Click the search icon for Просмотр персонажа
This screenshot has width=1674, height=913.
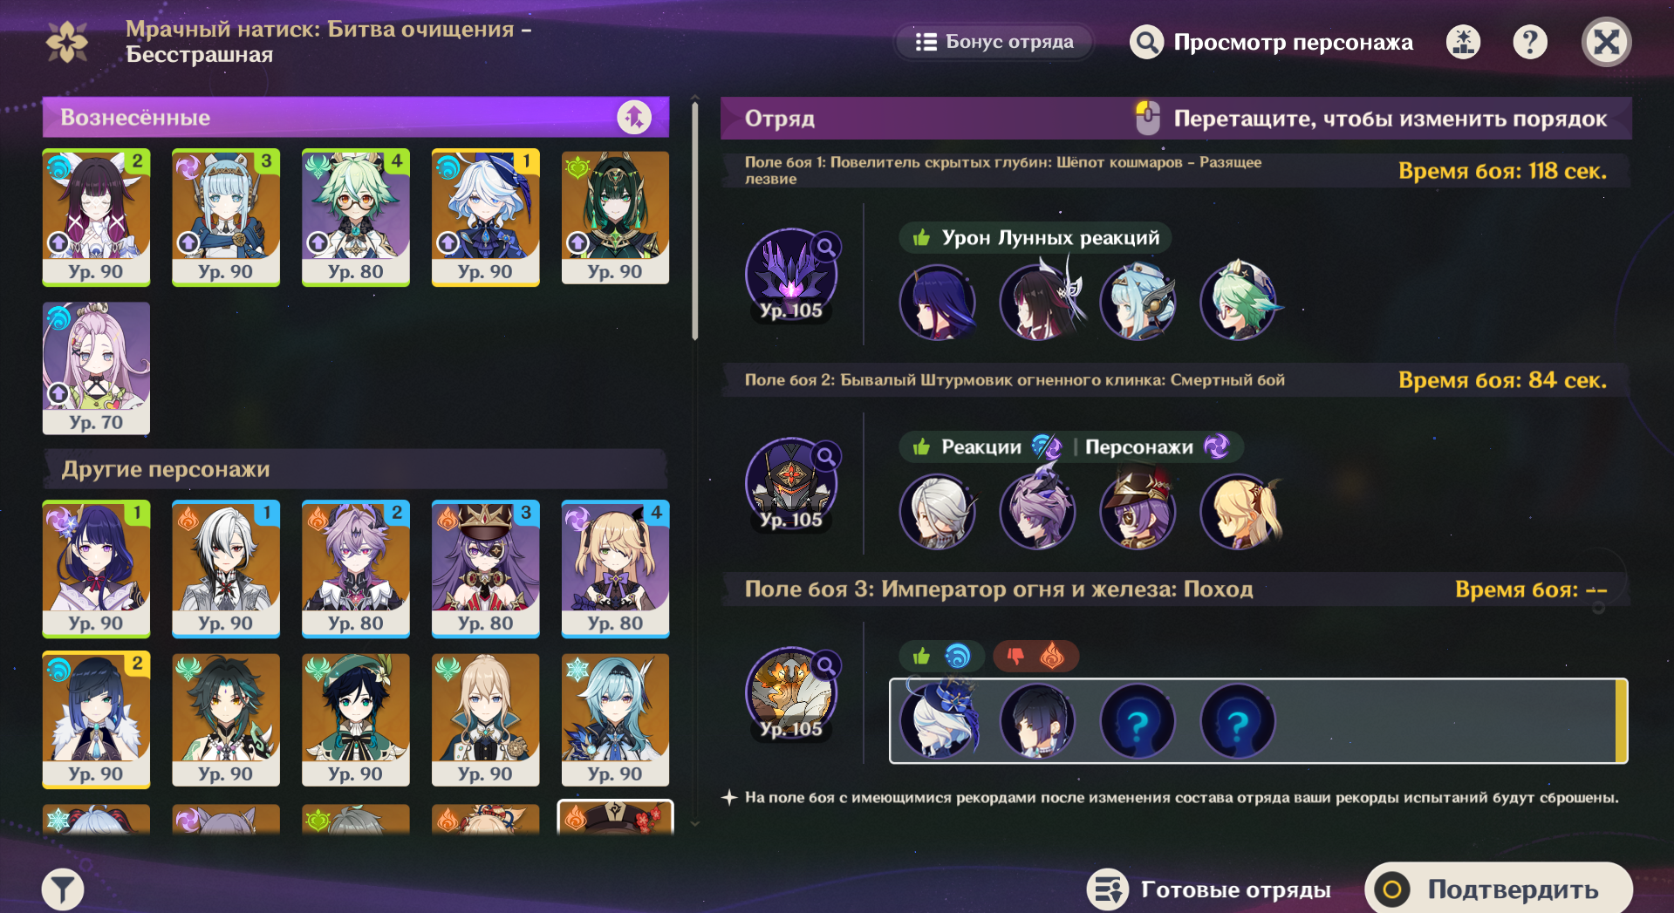point(1147,42)
